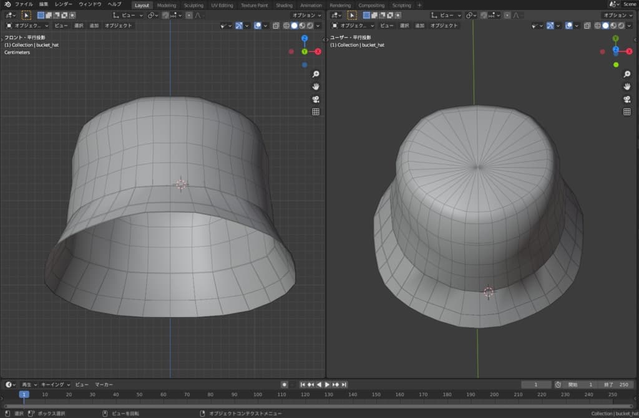Expand the キーイング dropdown in timeline
639x418 pixels.
[56, 384]
